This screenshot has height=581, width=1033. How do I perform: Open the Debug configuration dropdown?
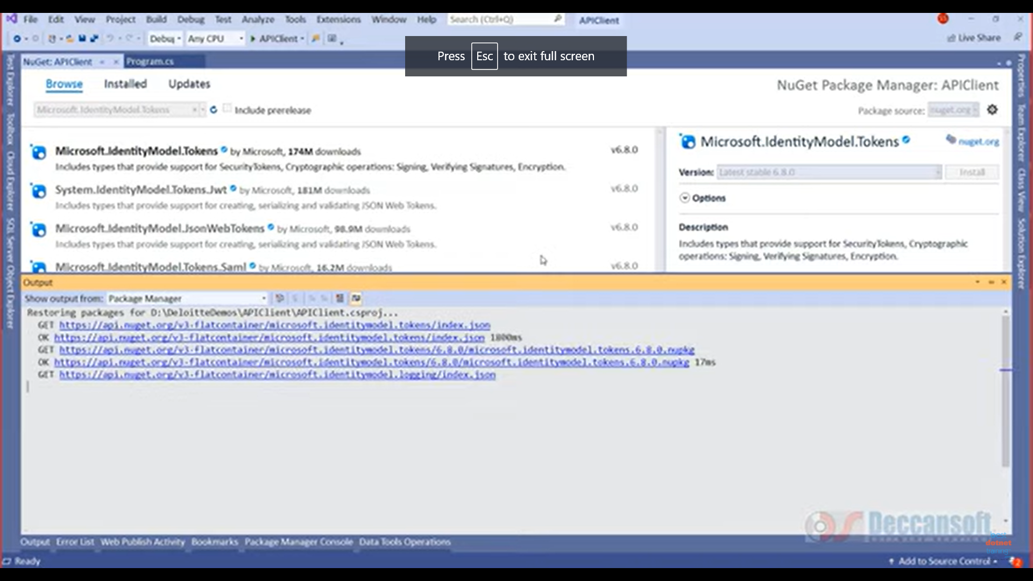(165, 38)
